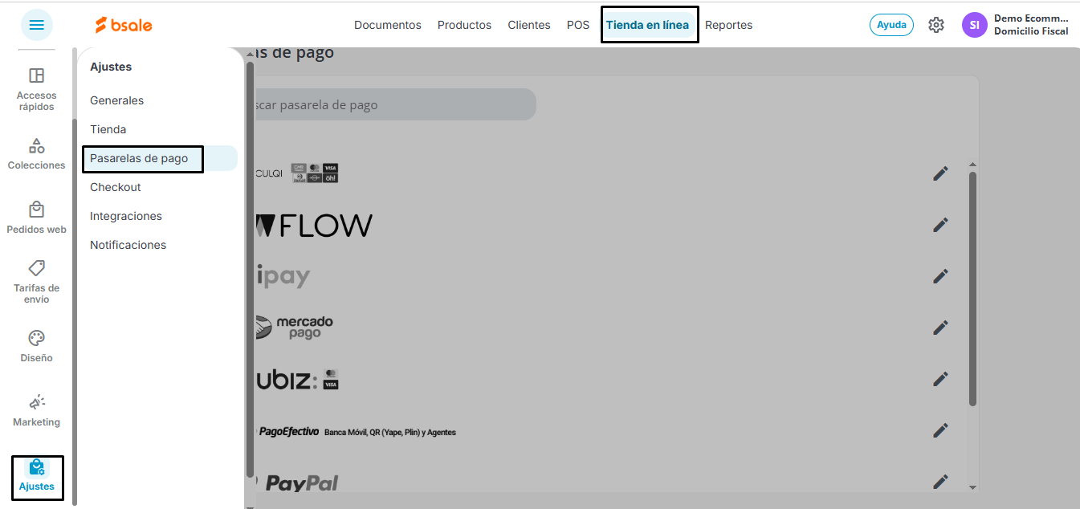Click the SI user avatar
Screen dimensions: 1080x509
click(975, 25)
